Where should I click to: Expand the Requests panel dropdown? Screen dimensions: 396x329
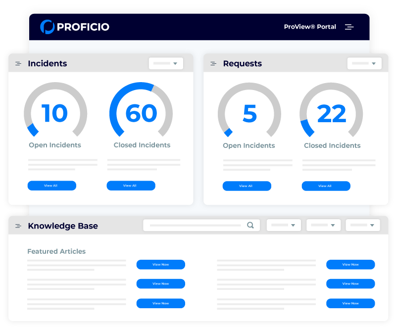point(364,63)
